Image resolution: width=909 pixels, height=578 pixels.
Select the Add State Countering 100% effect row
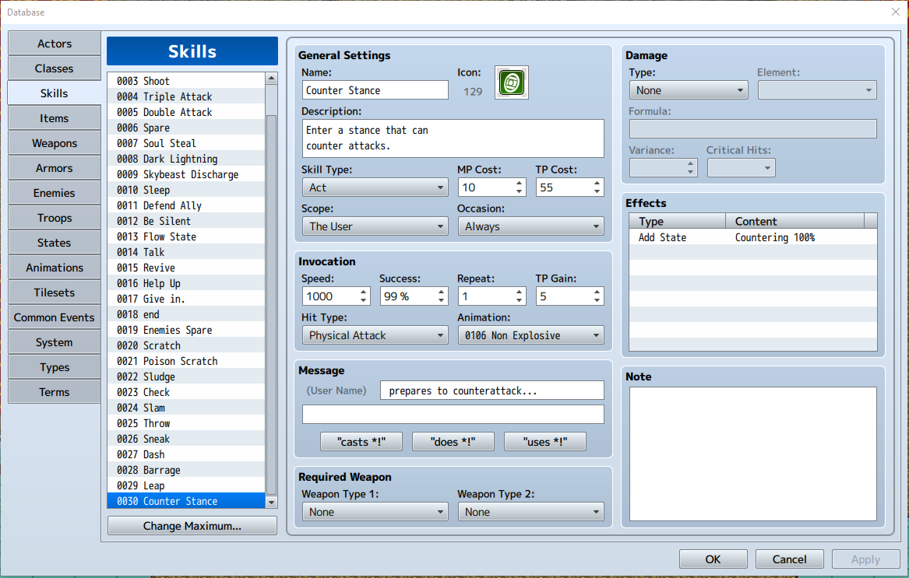coord(753,237)
